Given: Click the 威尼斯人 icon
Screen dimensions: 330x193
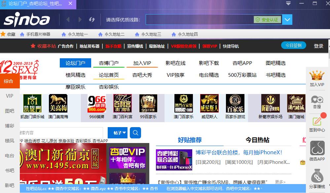Looking at the screenshot, I should click(x=209, y=103).
